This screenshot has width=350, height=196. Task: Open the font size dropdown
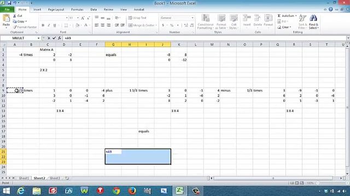[x=78, y=18]
